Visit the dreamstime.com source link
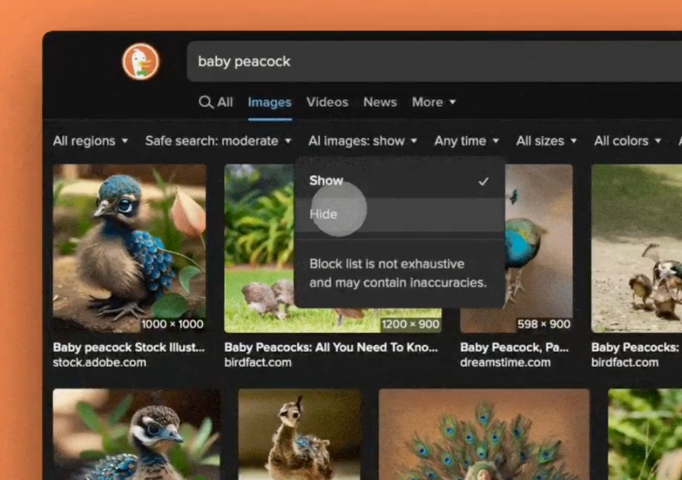Viewport: 682px width, 480px height. point(505,363)
